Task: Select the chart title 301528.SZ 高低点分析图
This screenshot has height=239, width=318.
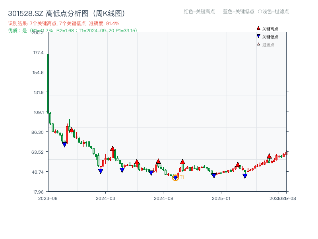Action: coord(66,12)
